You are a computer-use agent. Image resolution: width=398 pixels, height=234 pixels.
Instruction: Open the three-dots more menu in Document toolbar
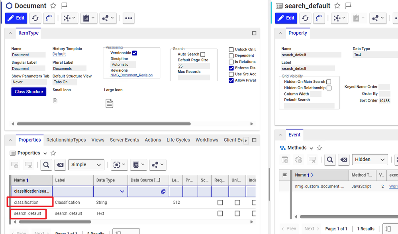click(x=128, y=18)
